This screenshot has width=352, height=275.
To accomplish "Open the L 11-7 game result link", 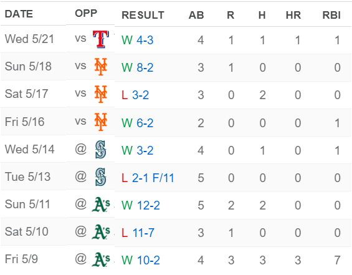I will tap(138, 233).
